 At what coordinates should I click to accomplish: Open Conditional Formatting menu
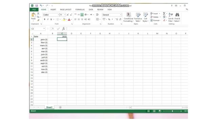[129, 17]
